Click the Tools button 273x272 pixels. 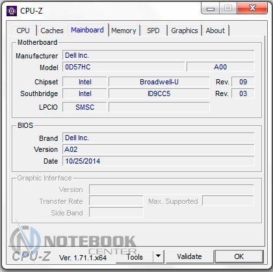point(135,256)
